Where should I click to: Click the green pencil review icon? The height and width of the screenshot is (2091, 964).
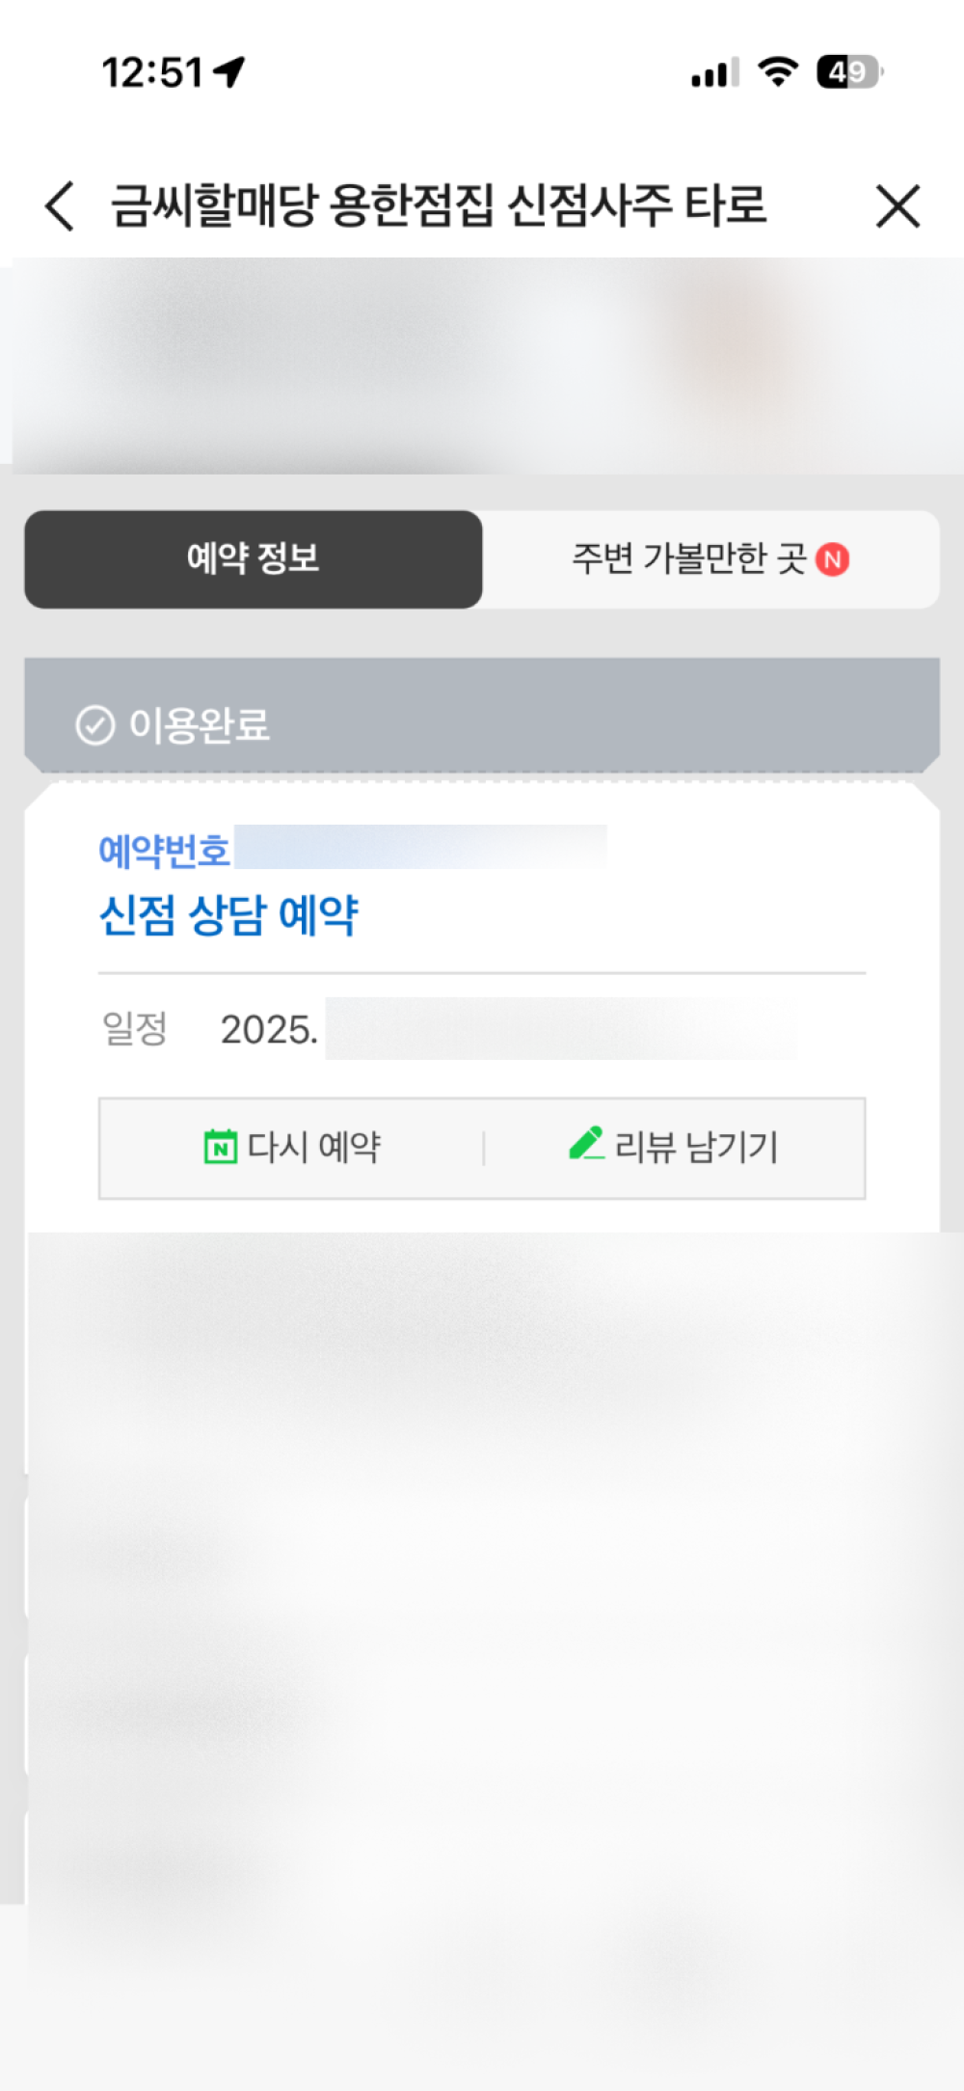(586, 1144)
